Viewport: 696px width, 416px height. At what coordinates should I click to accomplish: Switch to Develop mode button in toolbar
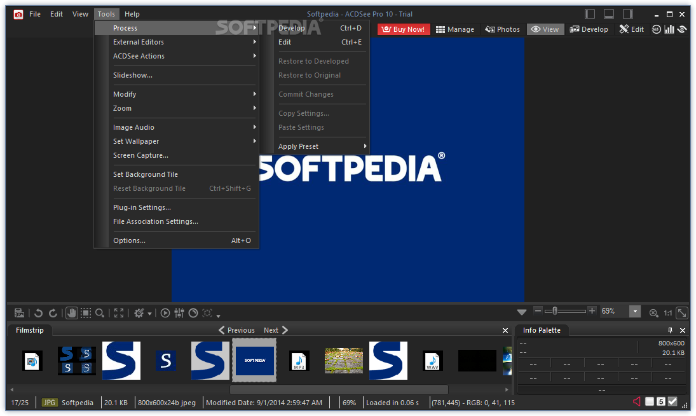(x=589, y=29)
